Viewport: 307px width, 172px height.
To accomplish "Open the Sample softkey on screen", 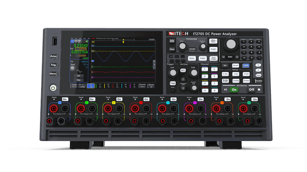I will (74, 86).
